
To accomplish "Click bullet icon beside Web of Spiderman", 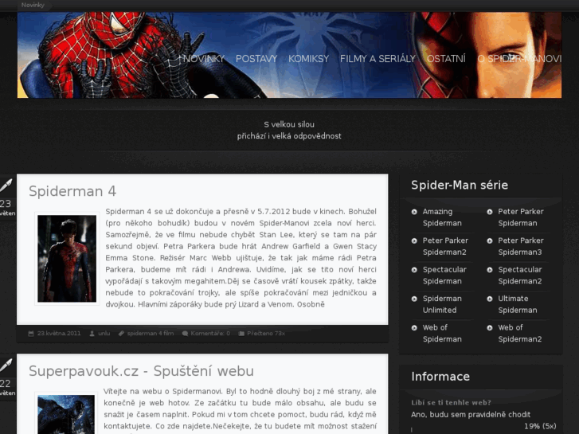I will click(x=414, y=327).
